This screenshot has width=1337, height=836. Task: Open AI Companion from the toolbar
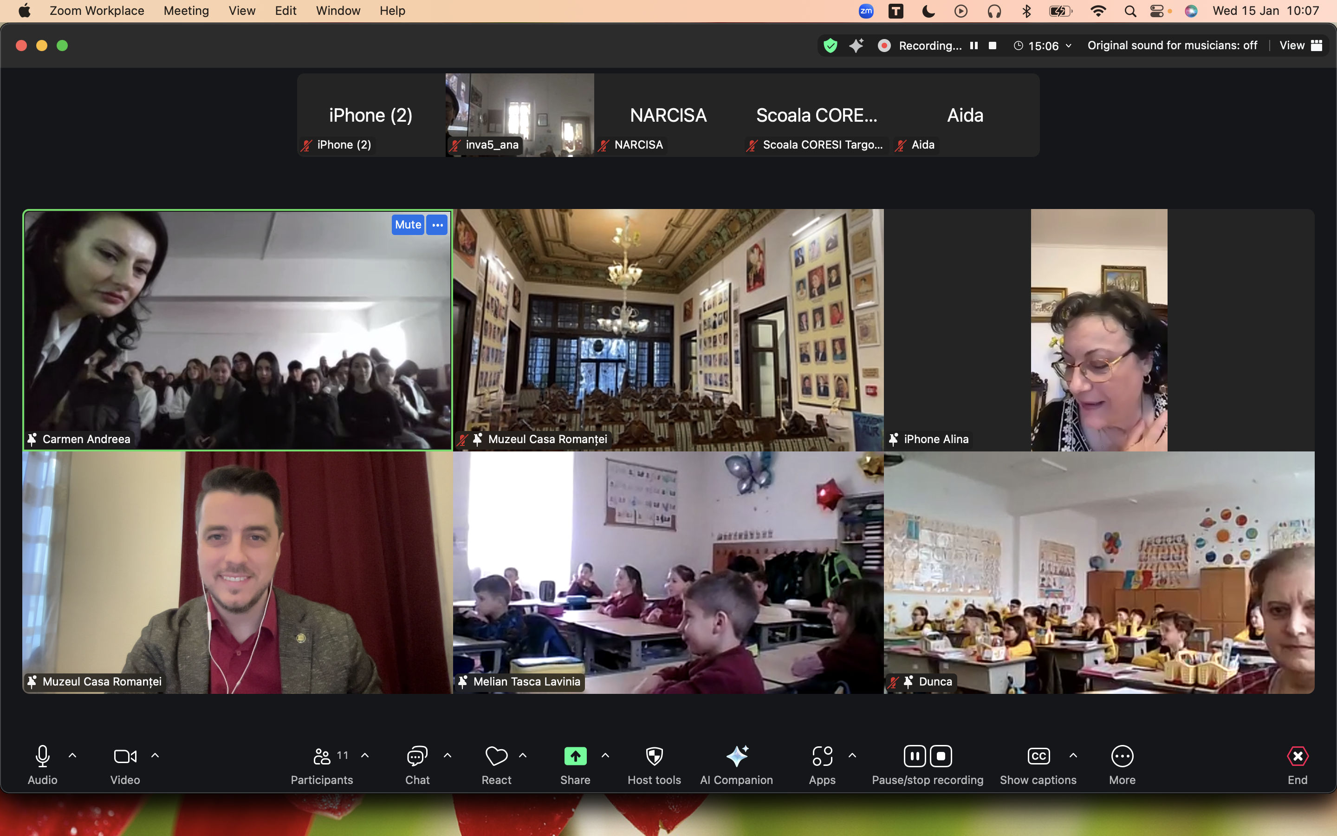(x=736, y=756)
